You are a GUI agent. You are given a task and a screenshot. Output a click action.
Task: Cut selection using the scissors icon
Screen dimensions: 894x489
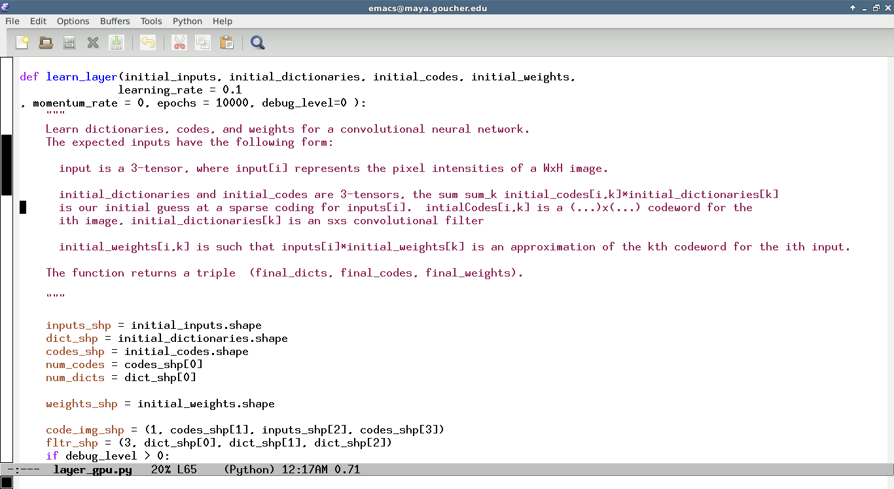pos(179,43)
